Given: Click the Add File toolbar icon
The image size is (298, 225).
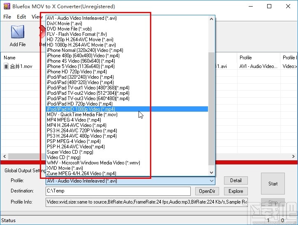Looking at the screenshot, I should click(x=18, y=36).
